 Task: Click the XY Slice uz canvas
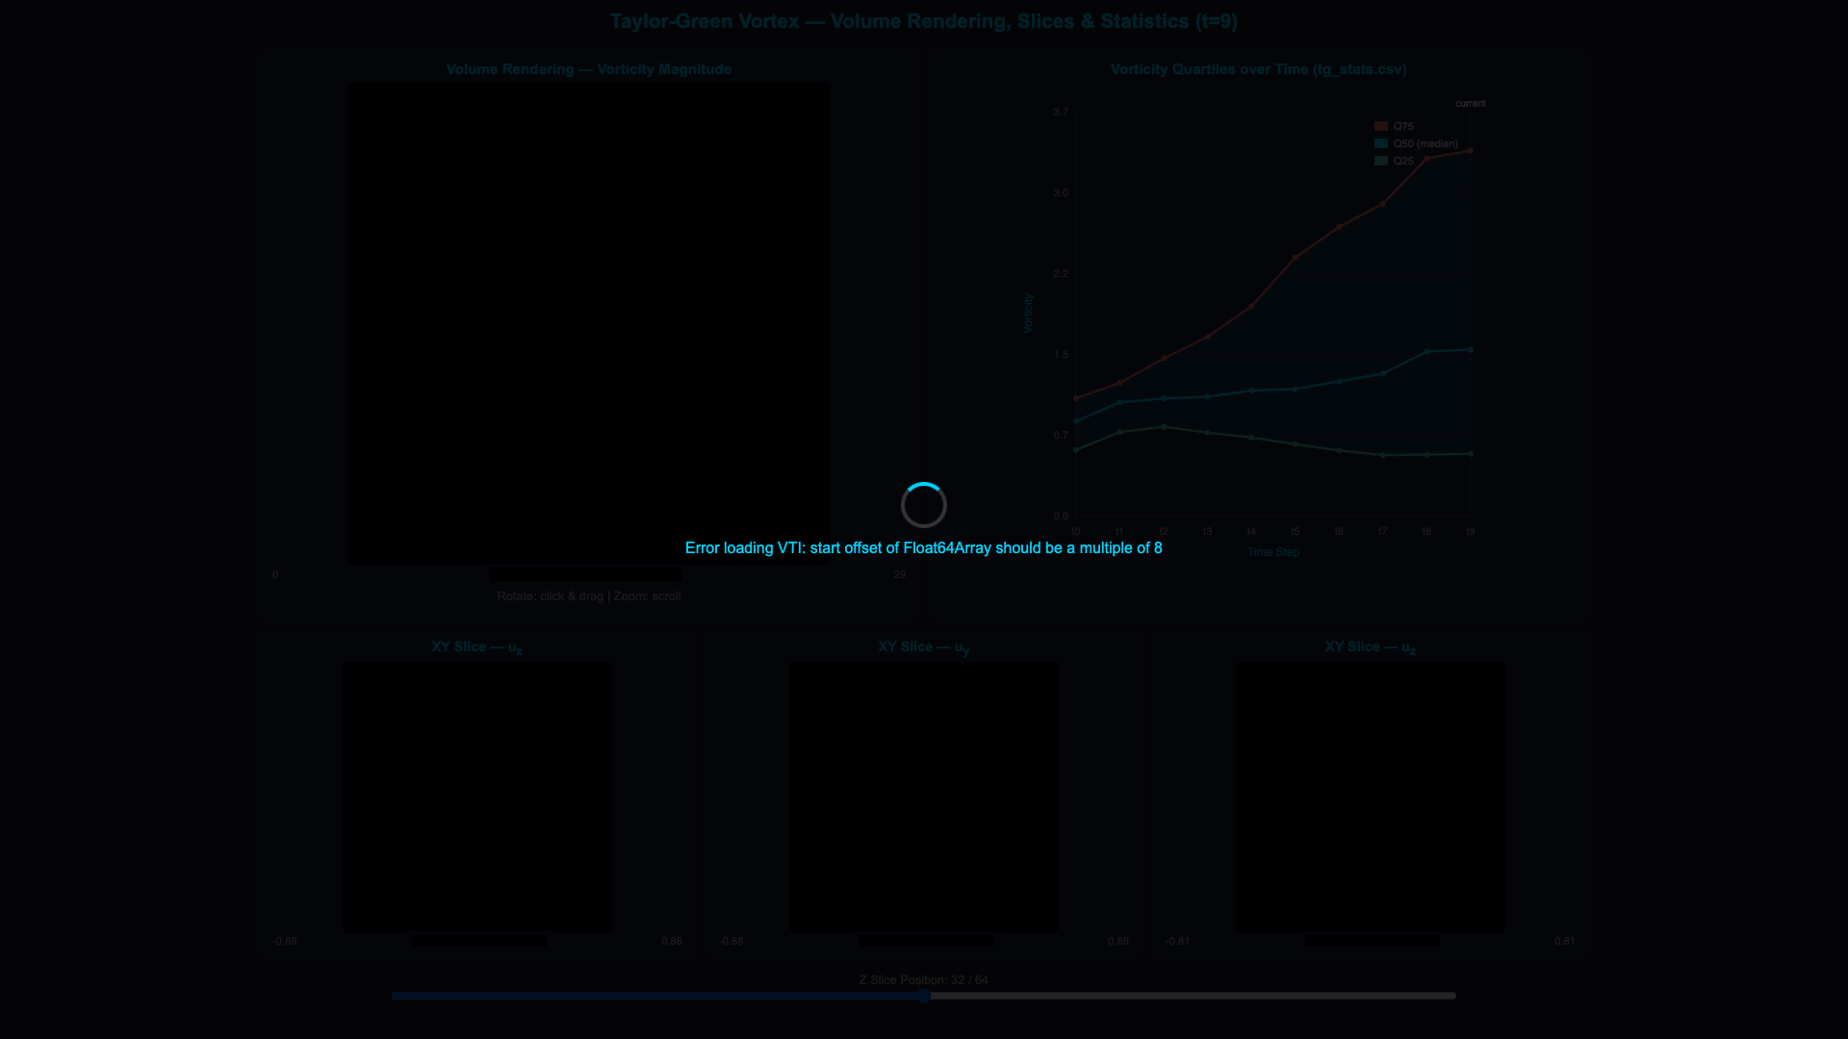[1371, 797]
